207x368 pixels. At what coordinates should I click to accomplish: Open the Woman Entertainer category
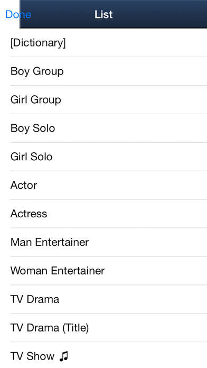point(103,271)
